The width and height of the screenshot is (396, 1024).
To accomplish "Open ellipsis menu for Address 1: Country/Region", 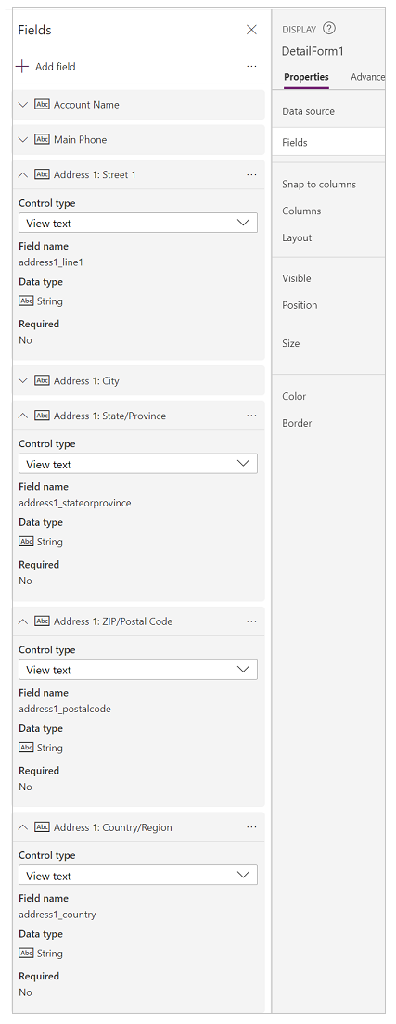I will [251, 827].
